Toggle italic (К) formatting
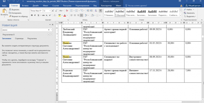204x103 pixels. tap(35, 15)
